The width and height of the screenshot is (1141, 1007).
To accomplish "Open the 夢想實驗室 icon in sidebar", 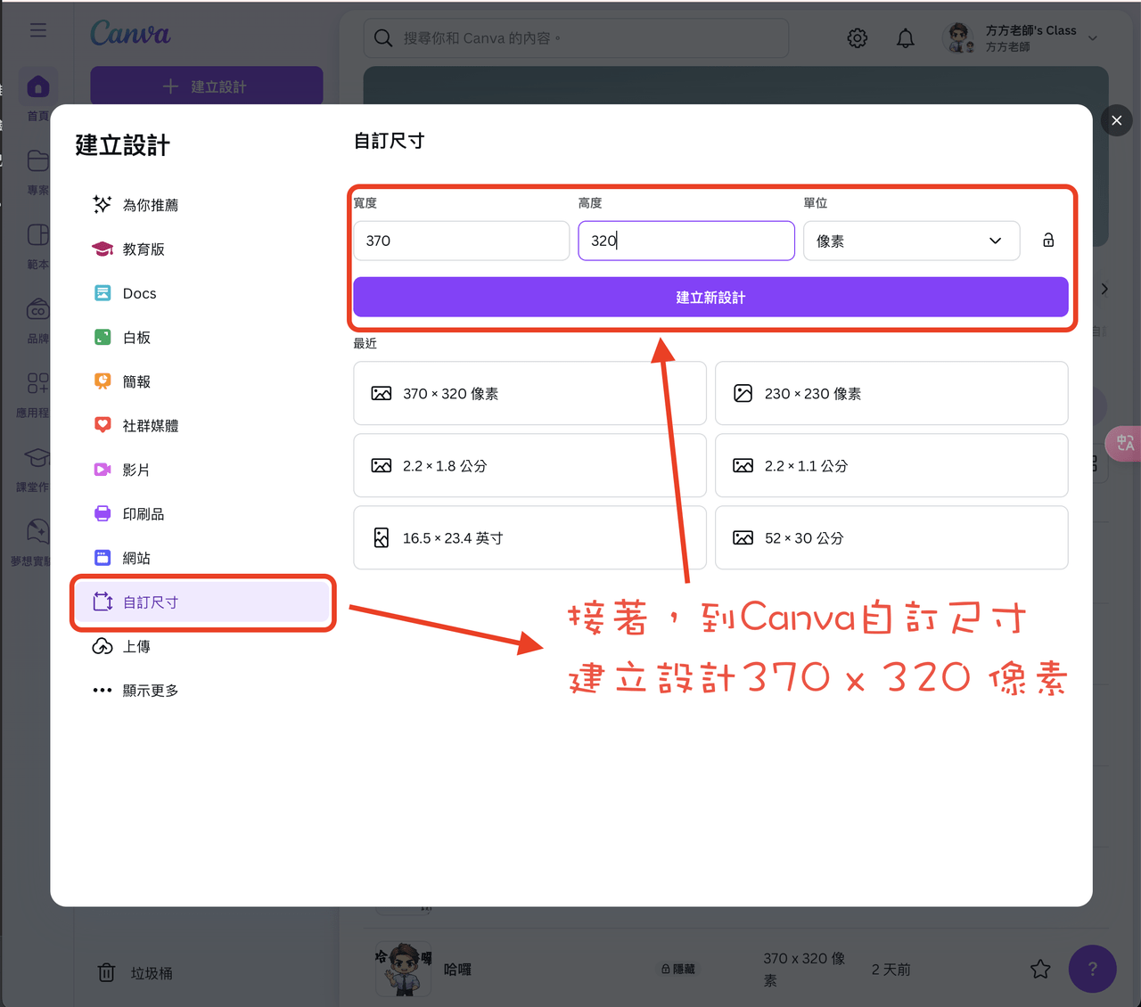I will pos(38,531).
